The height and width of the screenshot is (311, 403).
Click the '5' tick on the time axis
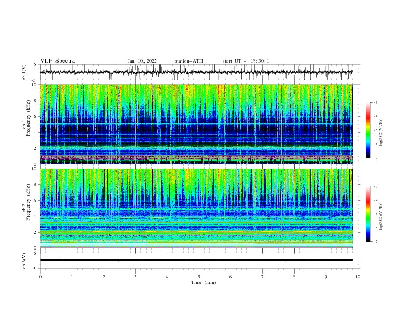(x=199, y=277)
